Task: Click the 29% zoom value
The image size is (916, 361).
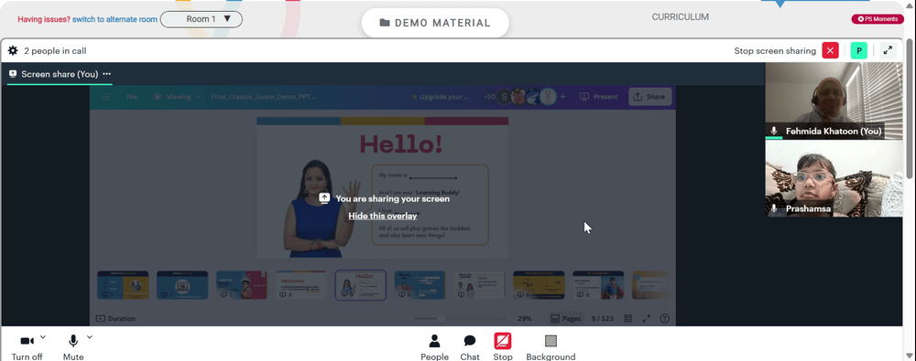Action: pos(525,318)
